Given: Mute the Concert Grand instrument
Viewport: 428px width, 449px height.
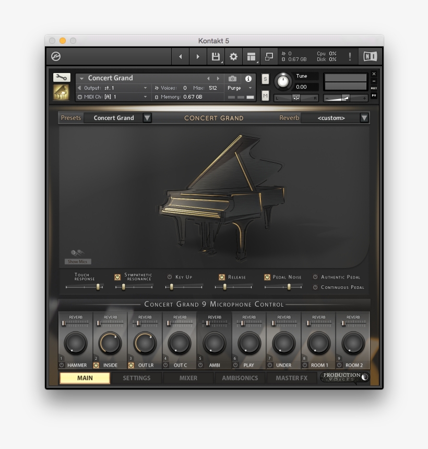Looking at the screenshot, I should [x=266, y=95].
